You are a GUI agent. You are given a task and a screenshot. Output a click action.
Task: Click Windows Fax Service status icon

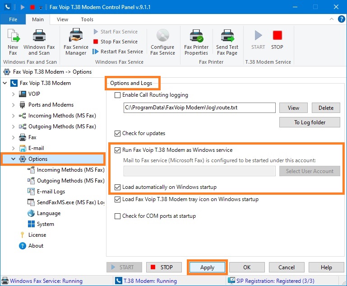click(5, 281)
